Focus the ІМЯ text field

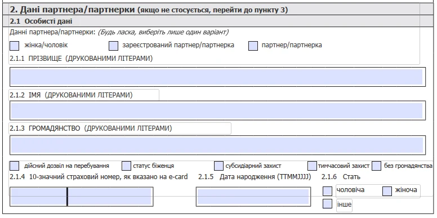[x=217, y=110]
